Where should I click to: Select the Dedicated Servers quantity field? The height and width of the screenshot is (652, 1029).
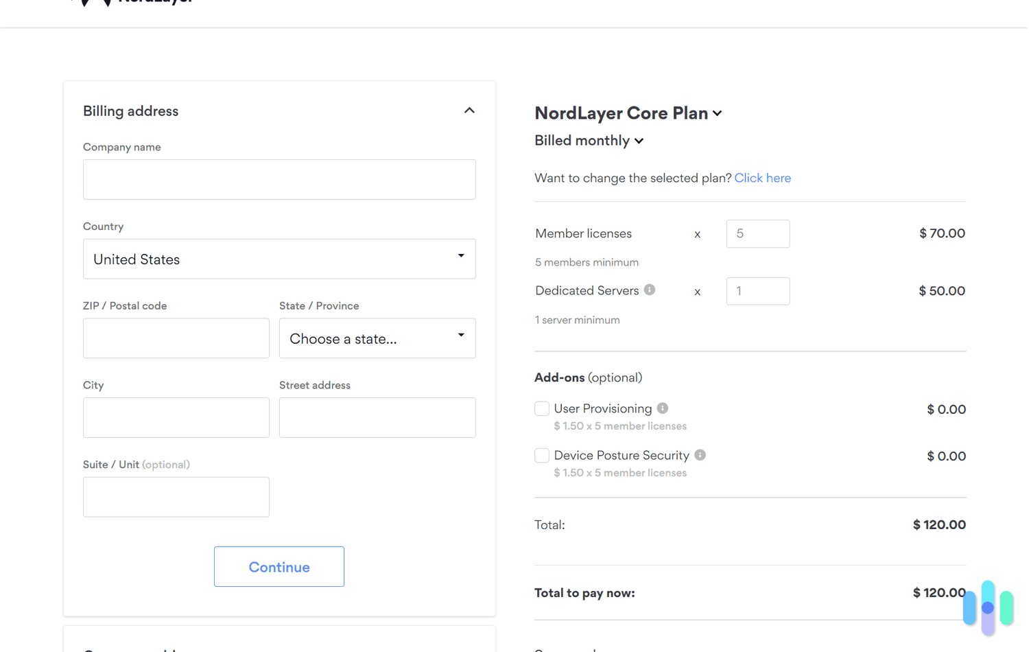[x=757, y=291]
